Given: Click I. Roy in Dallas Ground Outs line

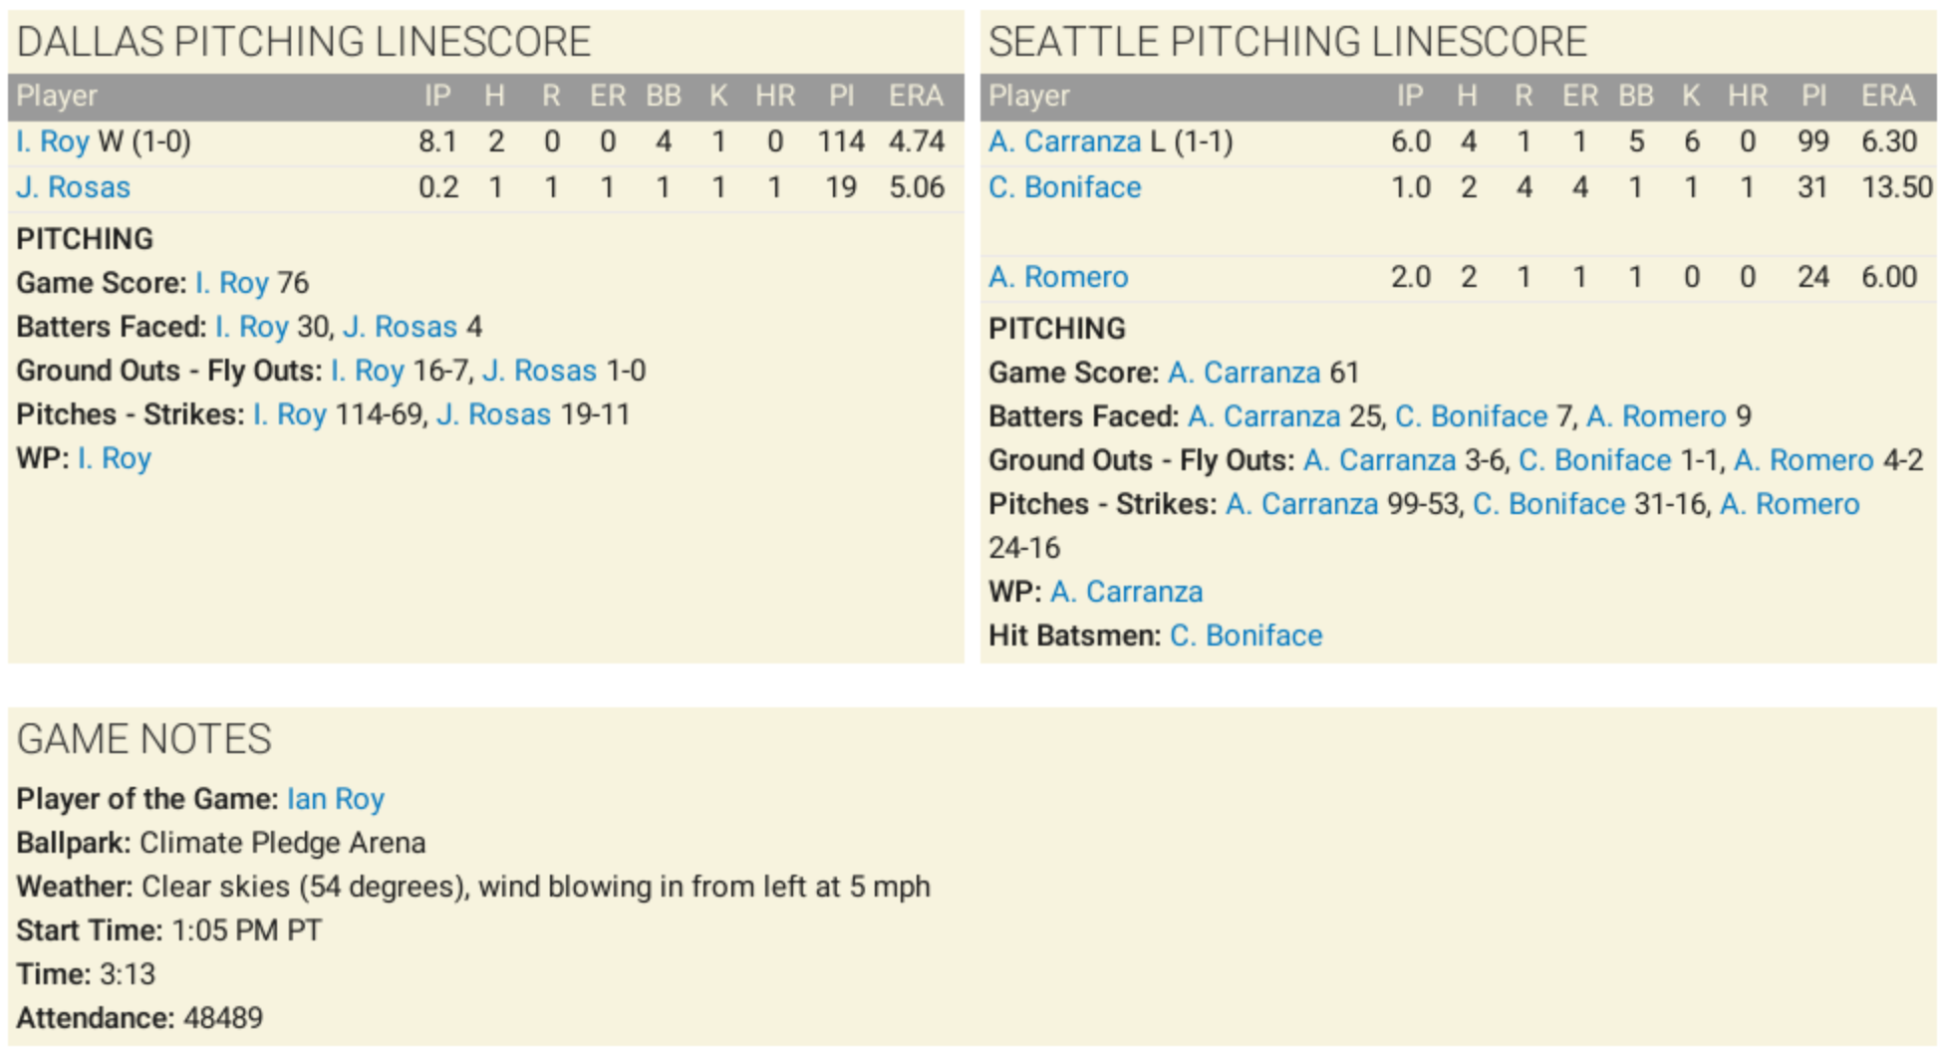Looking at the screenshot, I should point(367,371).
